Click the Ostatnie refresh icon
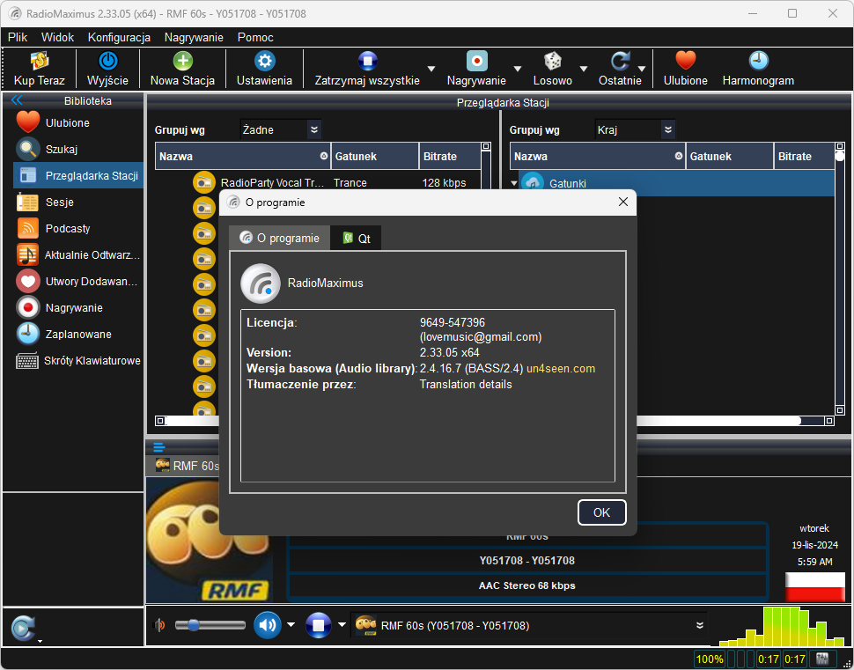The height and width of the screenshot is (670, 854). pos(620,61)
